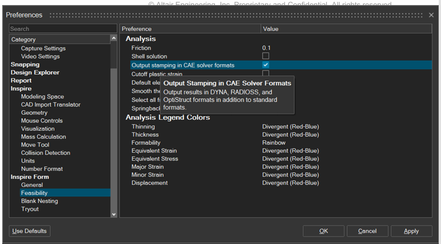Viewport: 441px width, 244px height.
Task: Click the Preference column header
Action: click(x=190, y=29)
